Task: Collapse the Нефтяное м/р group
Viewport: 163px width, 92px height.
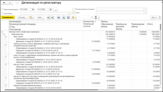Action: (x=4, y=34)
